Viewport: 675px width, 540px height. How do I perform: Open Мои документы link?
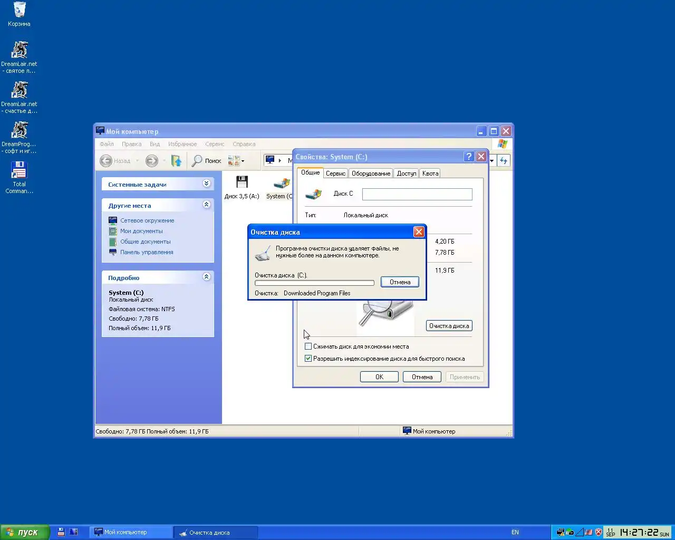tap(141, 231)
